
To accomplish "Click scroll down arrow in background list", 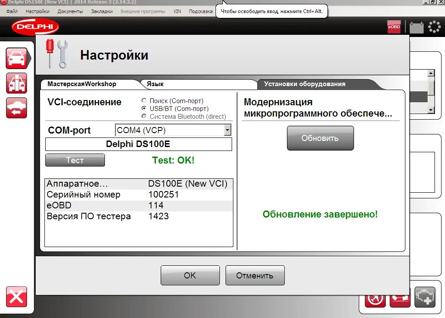I will [x=431, y=110].
